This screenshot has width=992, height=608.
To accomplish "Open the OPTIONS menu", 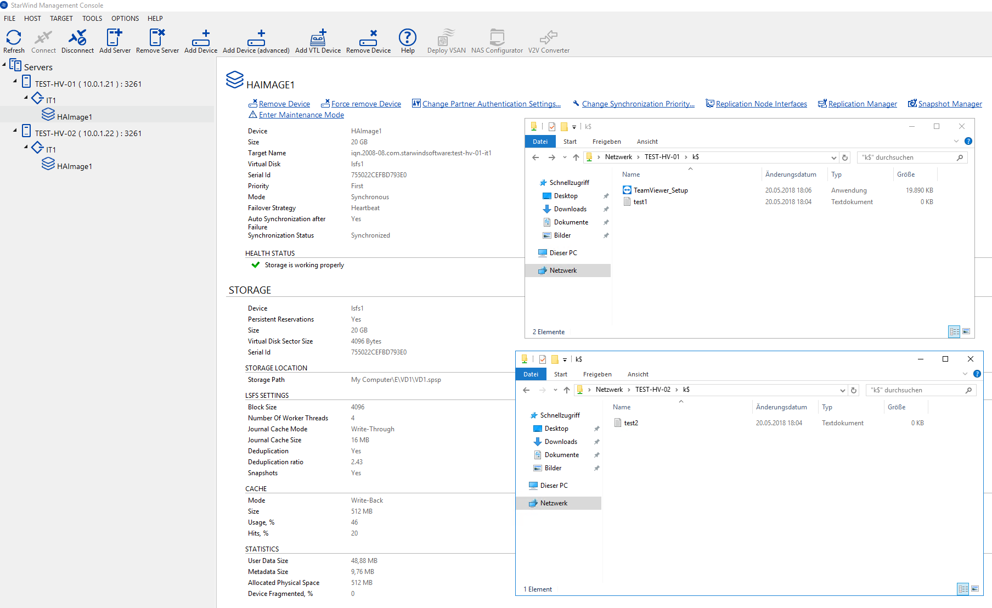I will pos(125,18).
